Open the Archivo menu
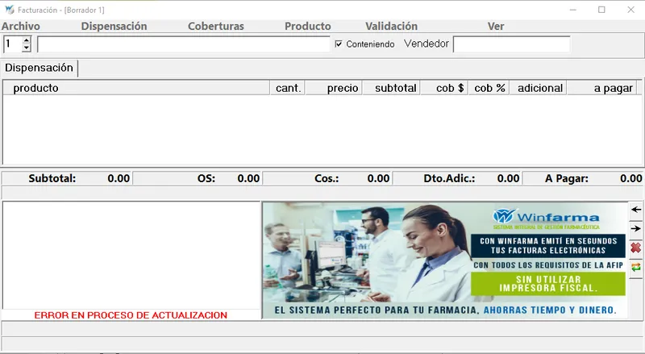 (21, 26)
